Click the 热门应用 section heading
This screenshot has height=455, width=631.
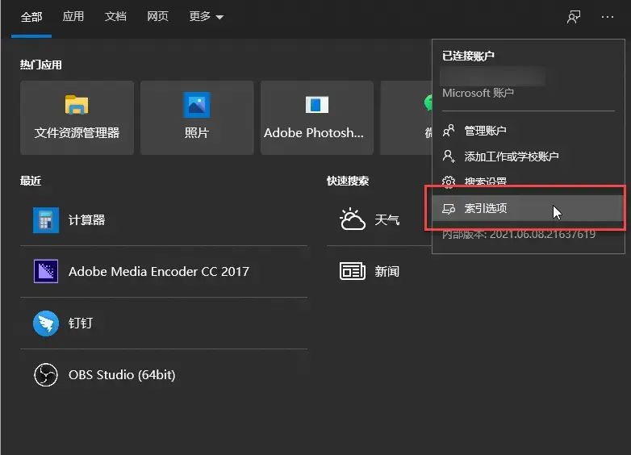tap(40, 65)
